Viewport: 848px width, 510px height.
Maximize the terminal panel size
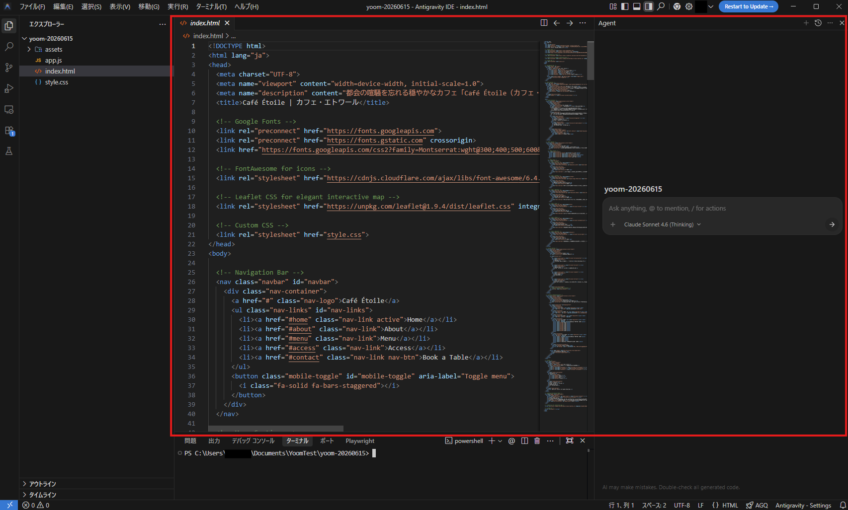[570, 441]
